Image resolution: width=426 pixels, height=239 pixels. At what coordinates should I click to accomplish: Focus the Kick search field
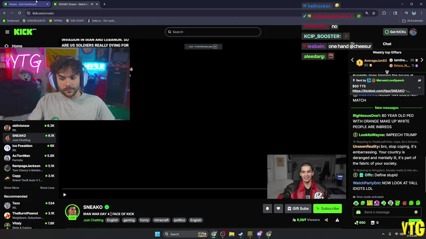pyautogui.click(x=213, y=32)
